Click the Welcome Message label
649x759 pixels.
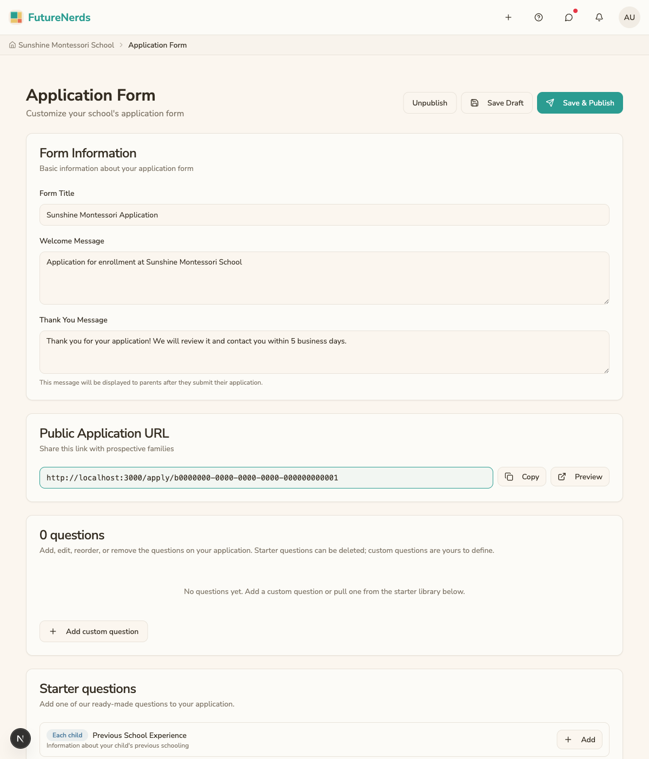click(x=72, y=241)
